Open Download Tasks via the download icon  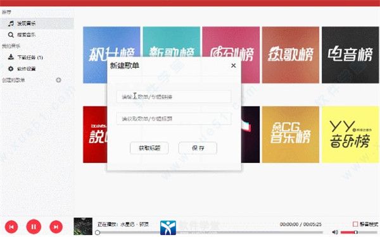pos(11,58)
